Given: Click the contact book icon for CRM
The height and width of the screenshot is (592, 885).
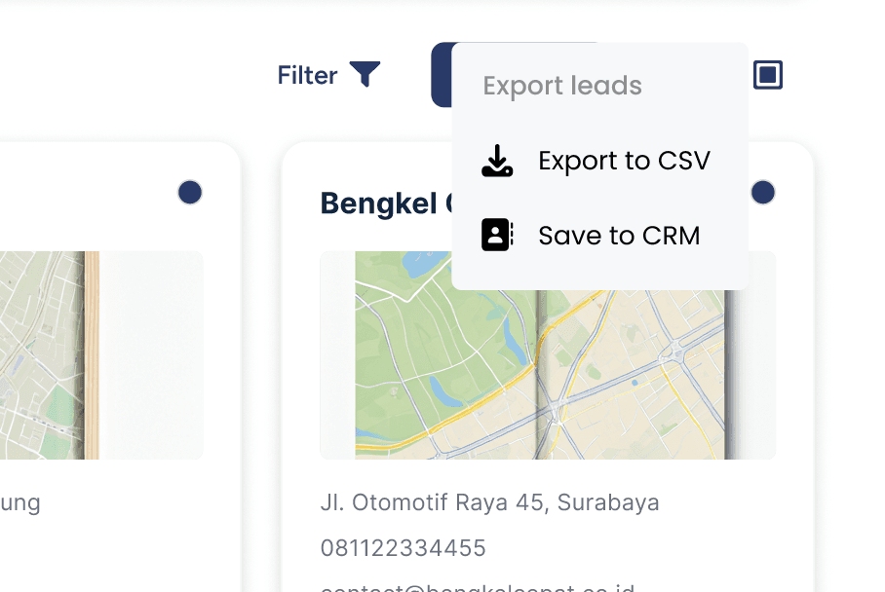Looking at the screenshot, I should (497, 236).
